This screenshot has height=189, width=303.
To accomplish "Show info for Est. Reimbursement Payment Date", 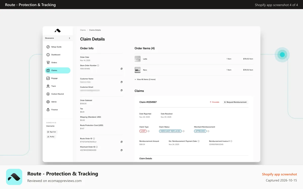I will 198,141.
